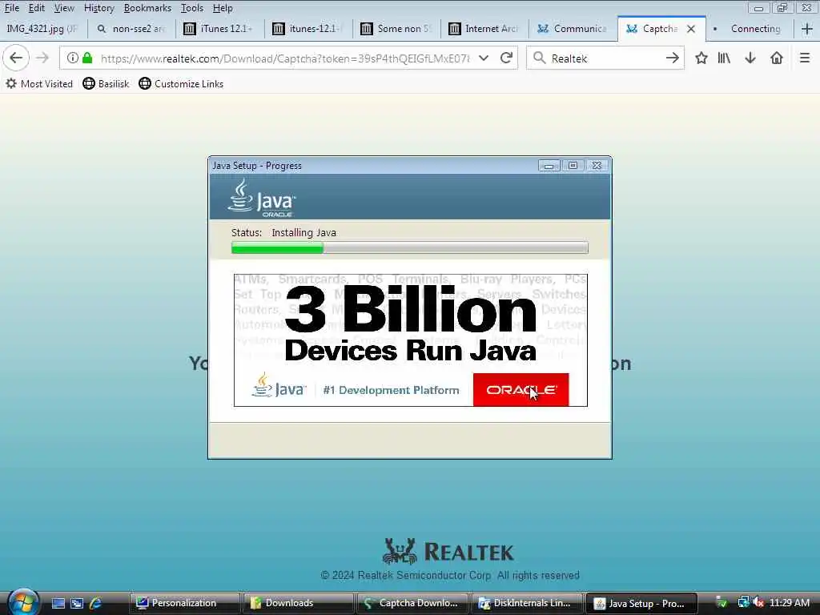Open site information icon in address bar
Screen dimensions: 820x615
(x=73, y=58)
